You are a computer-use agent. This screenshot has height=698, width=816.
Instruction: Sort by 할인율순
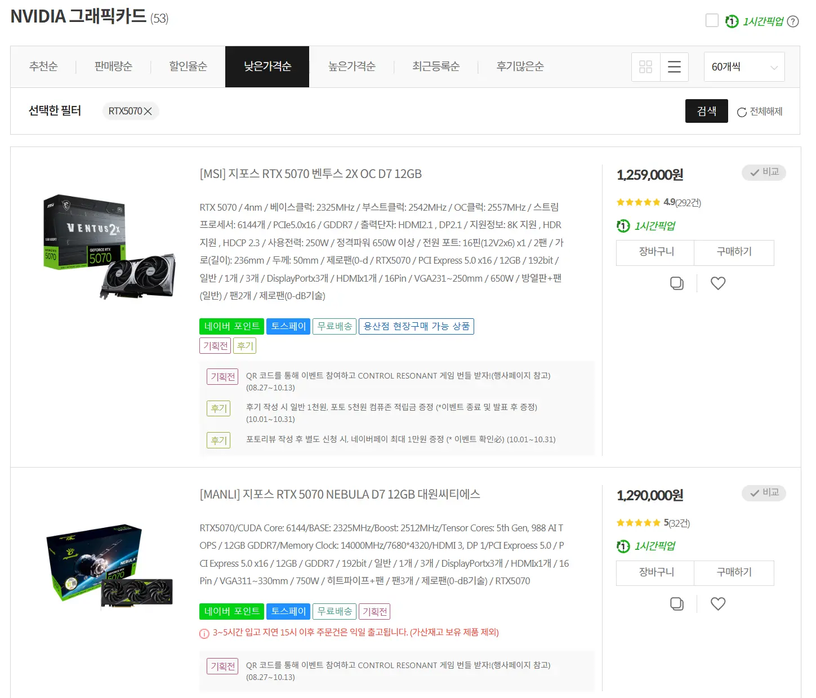[188, 66]
